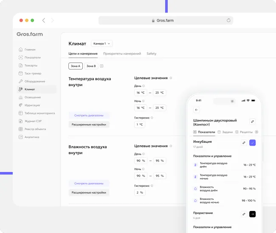276x233 pixels.
Task: Open the Safety tab
Action: click(151, 54)
